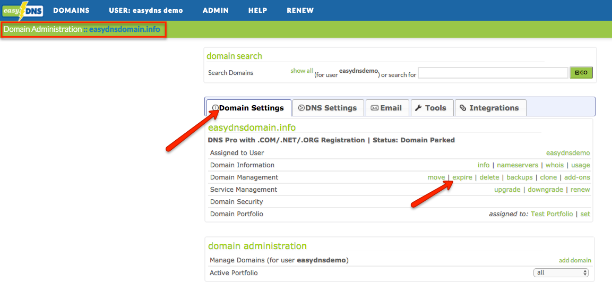
Task: Click the domain administration section heading
Action: [x=257, y=246]
